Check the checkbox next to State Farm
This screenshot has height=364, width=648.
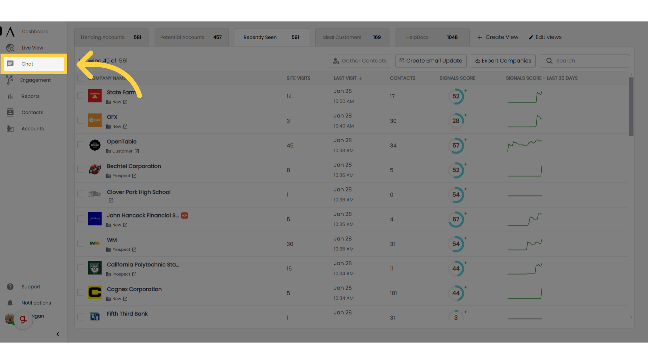[x=81, y=95]
